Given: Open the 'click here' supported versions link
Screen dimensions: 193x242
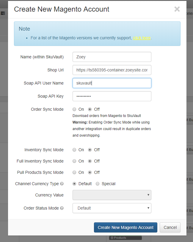Looking at the screenshot, I should tap(142, 38).
